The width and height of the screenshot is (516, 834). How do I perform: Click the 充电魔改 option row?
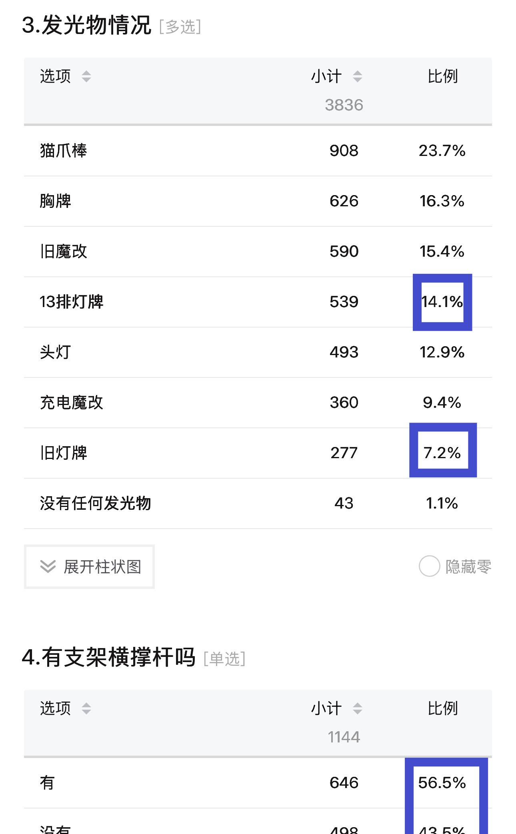258,403
